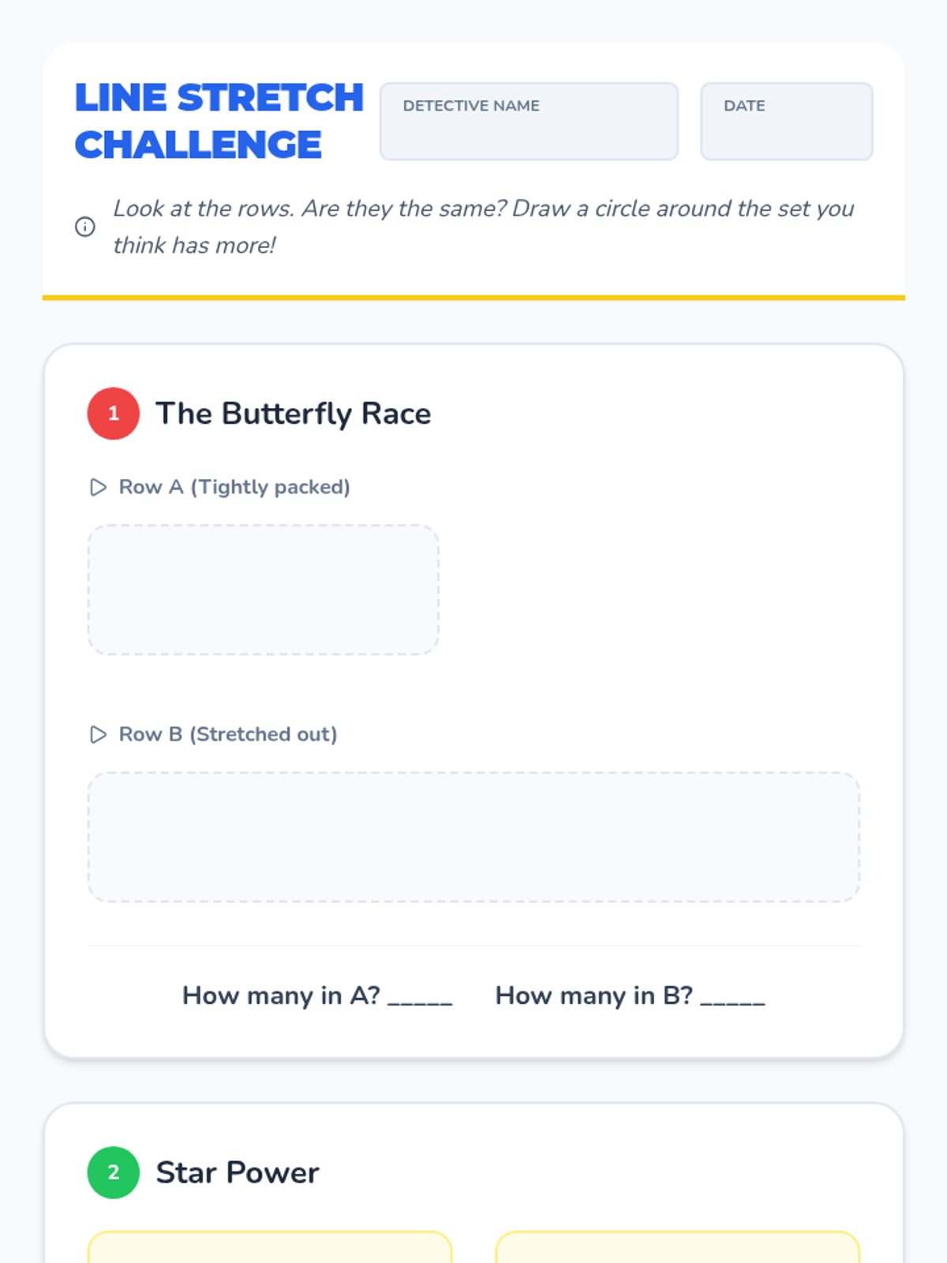Click the blank after How many in B?
The image size is (947, 1263).
[733, 999]
